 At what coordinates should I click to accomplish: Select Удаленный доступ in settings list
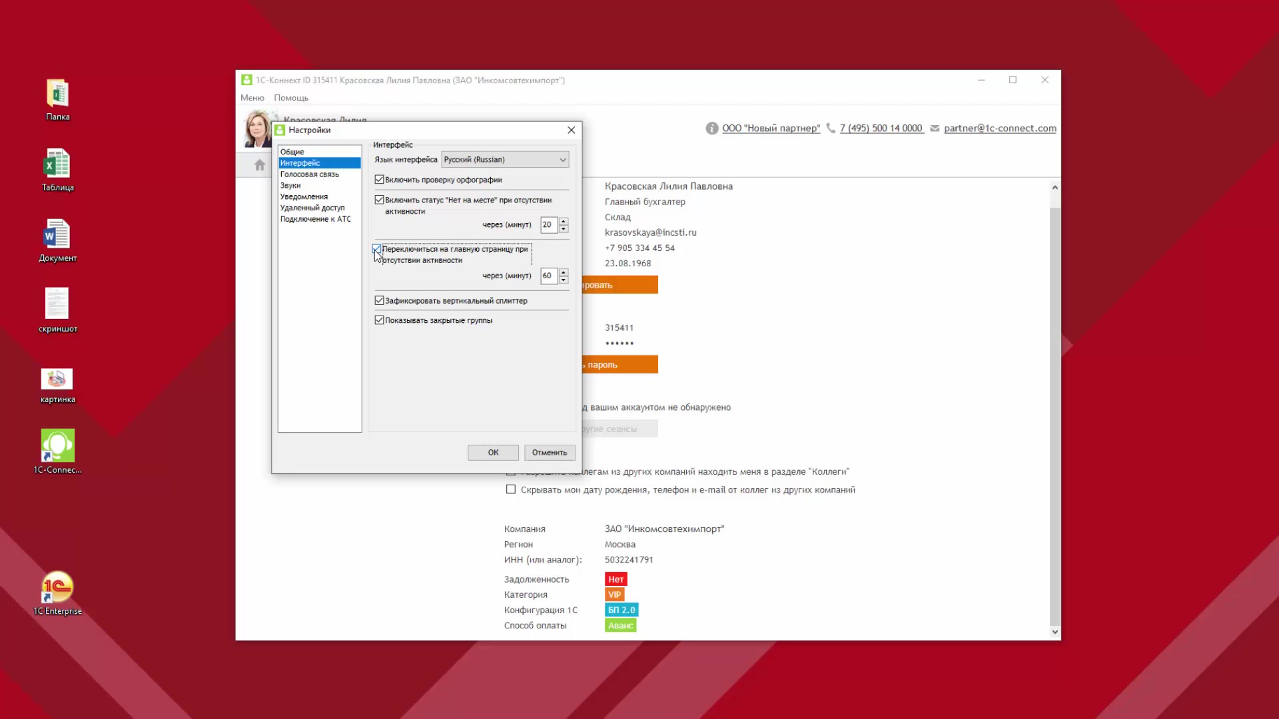(x=320, y=208)
